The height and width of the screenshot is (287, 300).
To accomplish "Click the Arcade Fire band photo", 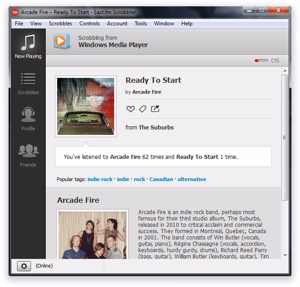I will (x=92, y=235).
